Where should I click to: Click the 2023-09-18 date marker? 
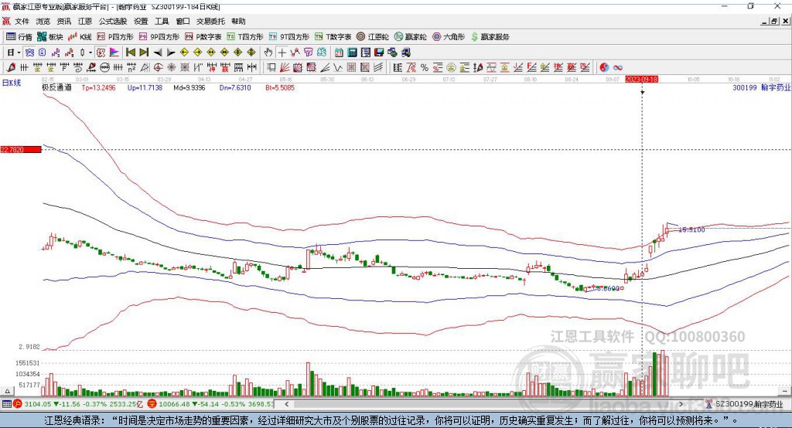point(641,80)
